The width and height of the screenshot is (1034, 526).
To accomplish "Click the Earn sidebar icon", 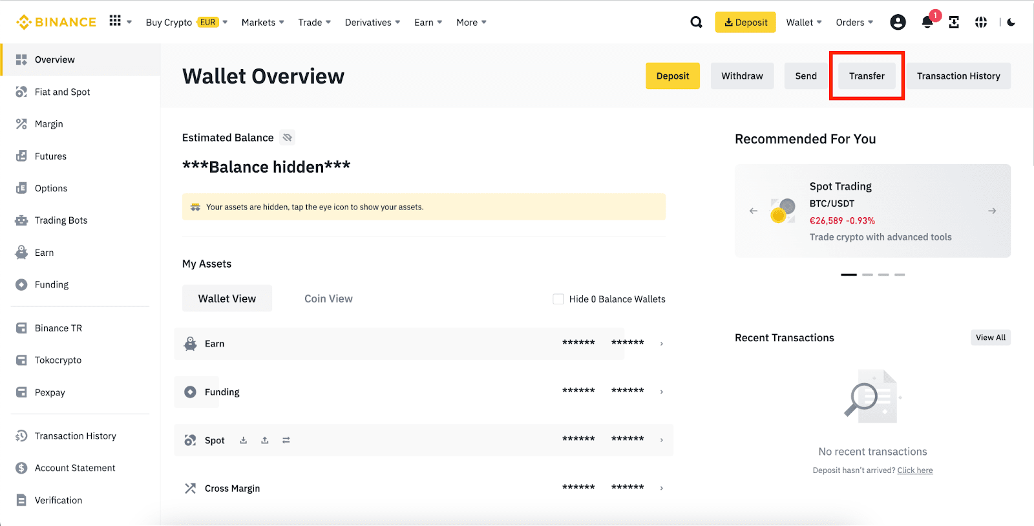I will click(21, 253).
